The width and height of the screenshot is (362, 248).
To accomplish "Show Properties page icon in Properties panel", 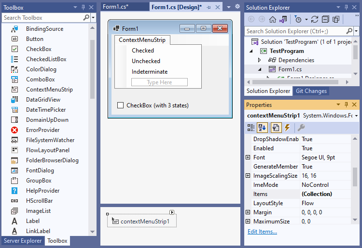I will pyautogui.click(x=276, y=128).
